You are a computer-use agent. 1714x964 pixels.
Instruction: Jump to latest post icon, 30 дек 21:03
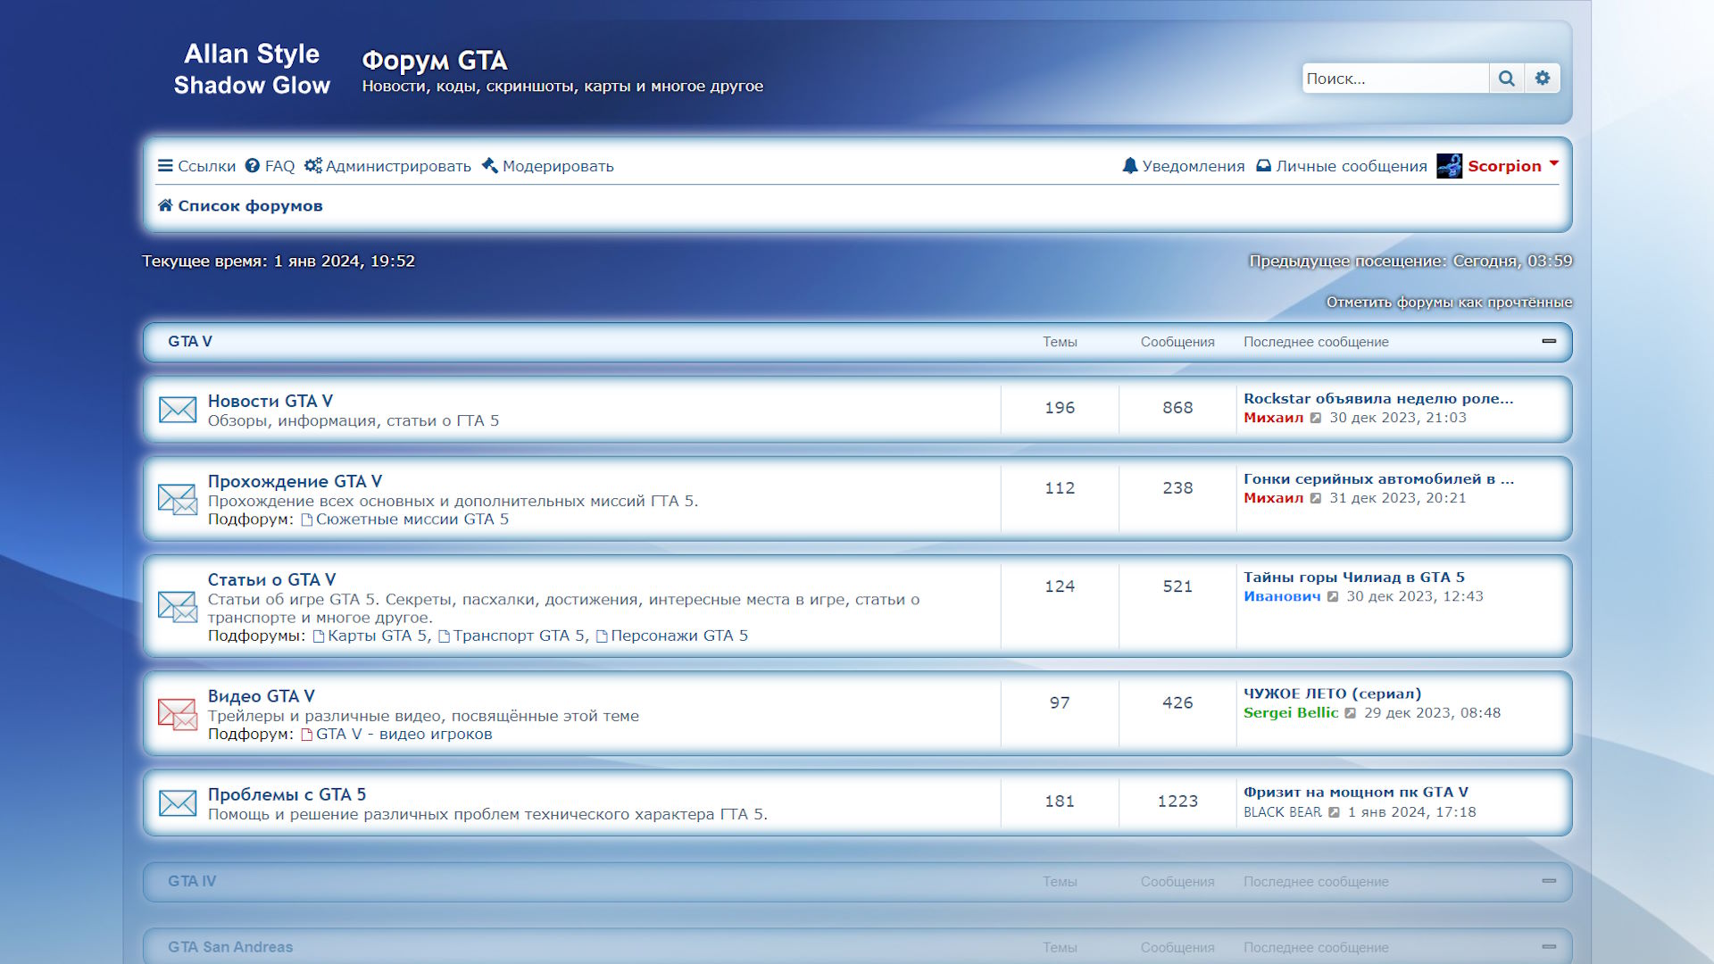pyautogui.click(x=1316, y=418)
